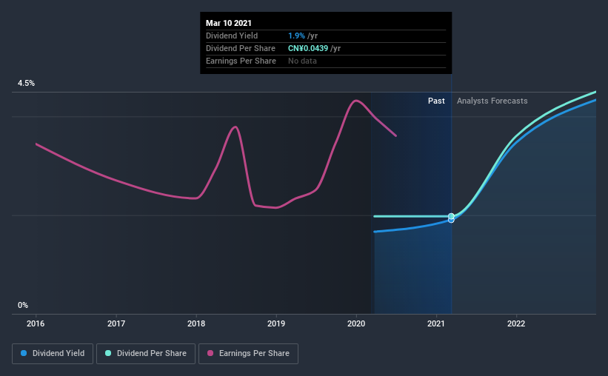This screenshot has width=608, height=376.
Task: Select the Past section label
Action: pos(436,101)
